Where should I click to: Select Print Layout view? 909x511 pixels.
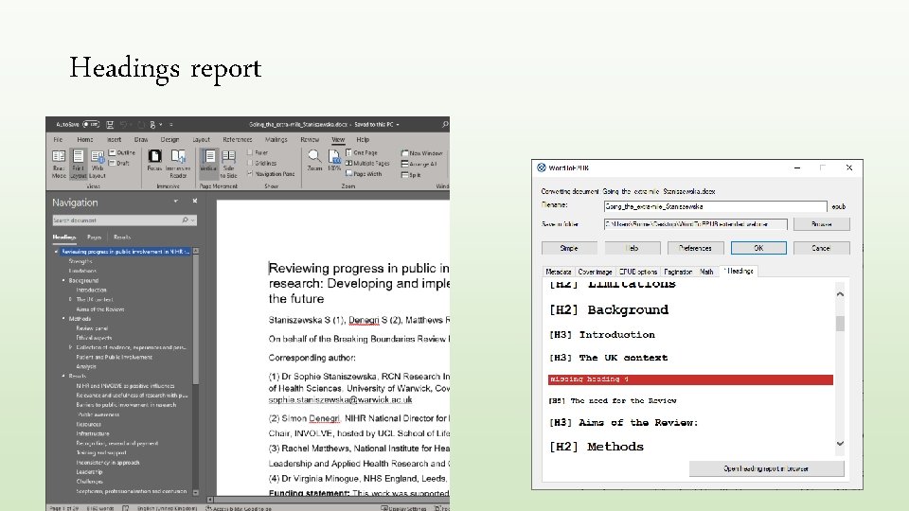tap(78, 164)
